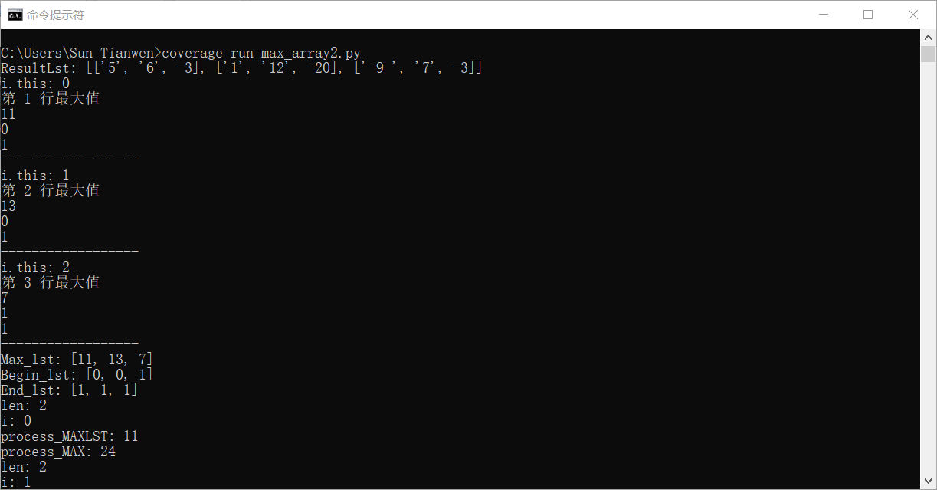Maximize the command prompt window

[x=868, y=15]
